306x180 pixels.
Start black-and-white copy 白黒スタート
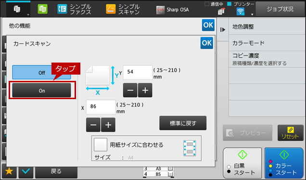[x=242, y=163]
